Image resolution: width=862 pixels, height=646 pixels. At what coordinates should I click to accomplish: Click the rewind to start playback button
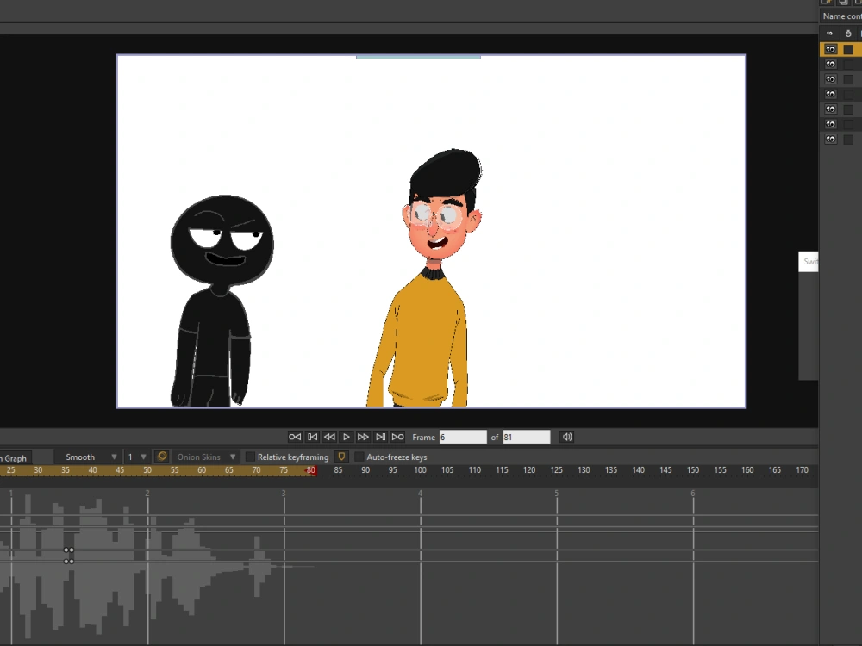295,437
